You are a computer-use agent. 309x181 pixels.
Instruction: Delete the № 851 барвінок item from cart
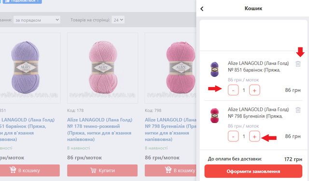pos(298,64)
